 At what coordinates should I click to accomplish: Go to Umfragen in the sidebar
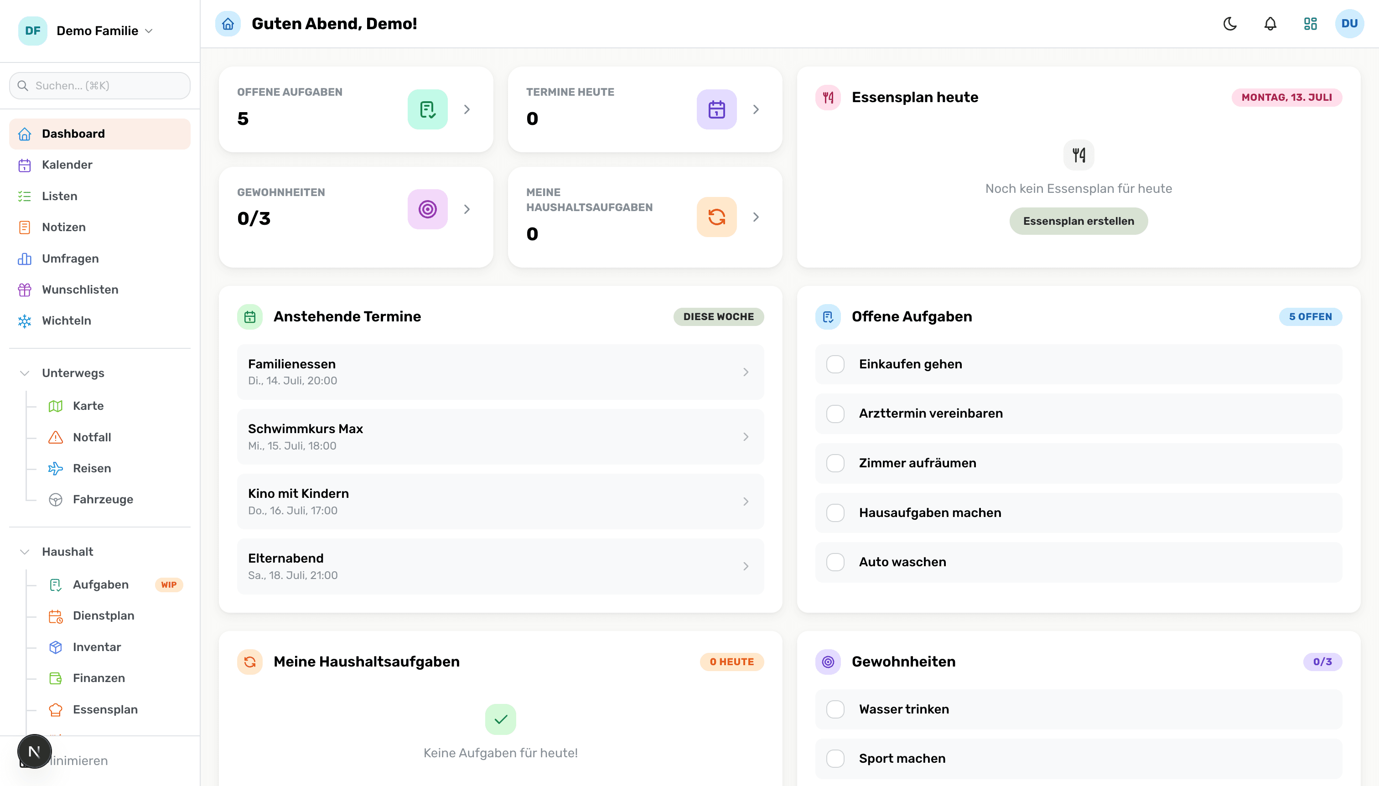click(x=100, y=259)
